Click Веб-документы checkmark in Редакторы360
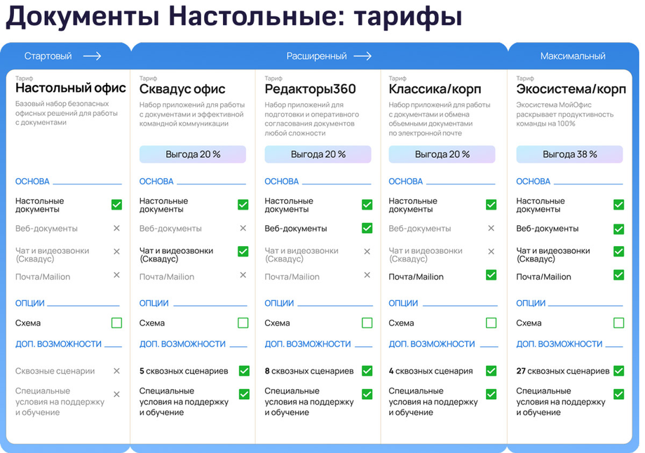Image resolution: width=645 pixels, height=453 pixels. pos(367,228)
